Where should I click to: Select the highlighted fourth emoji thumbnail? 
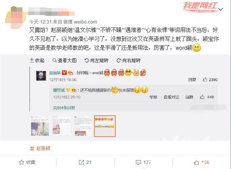point(105,126)
